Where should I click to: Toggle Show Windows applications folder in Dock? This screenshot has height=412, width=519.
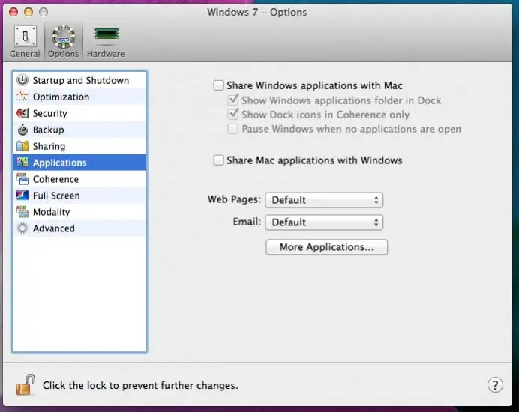tap(234, 100)
